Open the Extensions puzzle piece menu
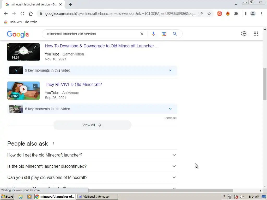Image resolution: width=267 pixels, height=200 pixels. (x=236, y=14)
